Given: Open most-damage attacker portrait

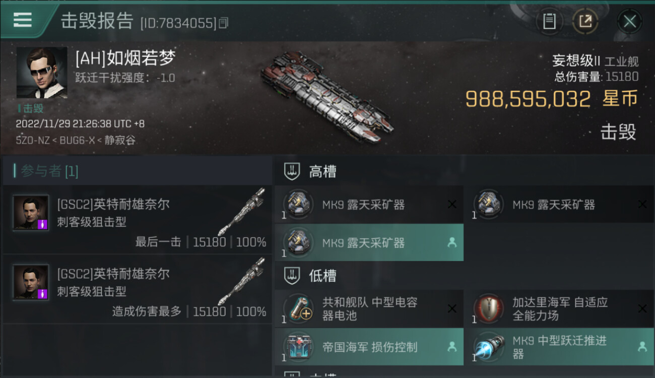Looking at the screenshot, I should point(31,282).
